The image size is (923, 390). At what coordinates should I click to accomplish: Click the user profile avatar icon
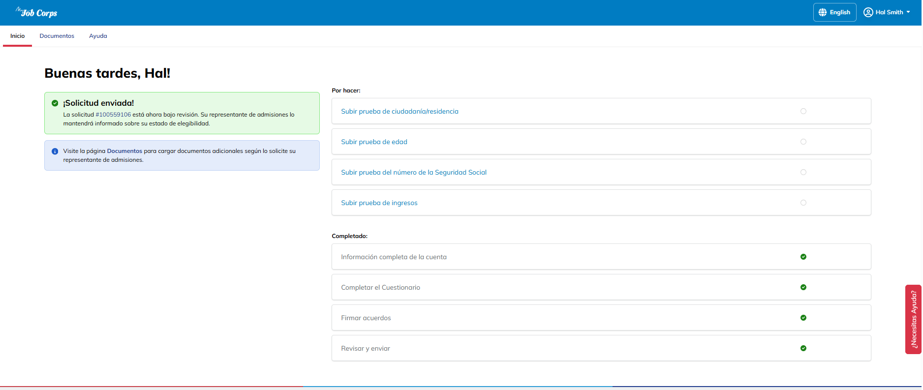(868, 12)
